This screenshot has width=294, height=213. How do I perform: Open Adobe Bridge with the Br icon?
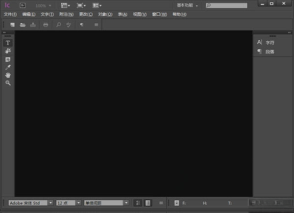[x=23, y=5]
